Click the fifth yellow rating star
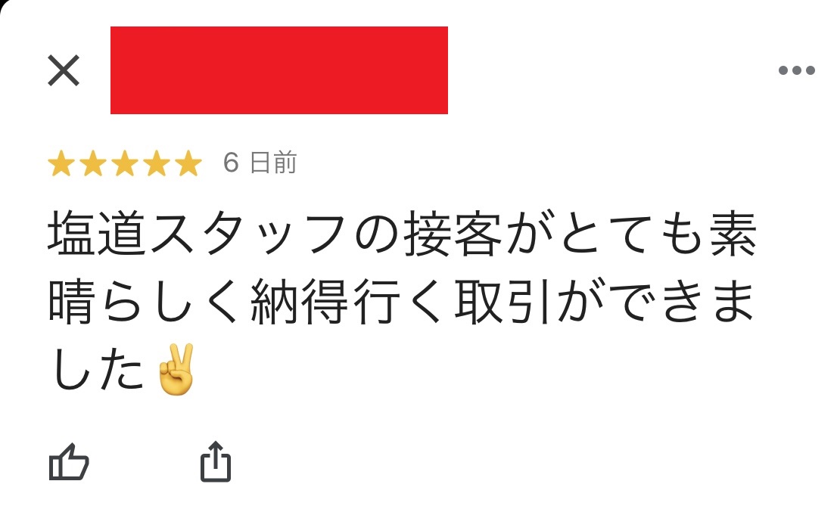 [188, 163]
